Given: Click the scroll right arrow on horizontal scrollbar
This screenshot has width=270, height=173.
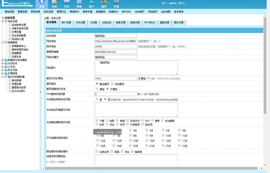Looking at the screenshot, I should (261, 168).
